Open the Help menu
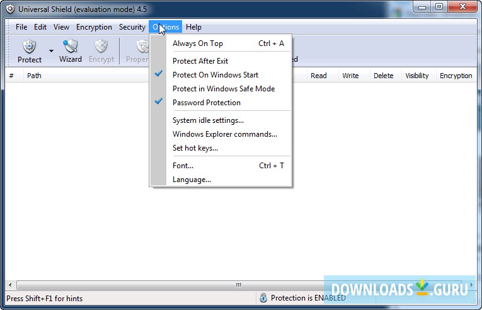Image resolution: width=482 pixels, height=310 pixels. tap(193, 27)
